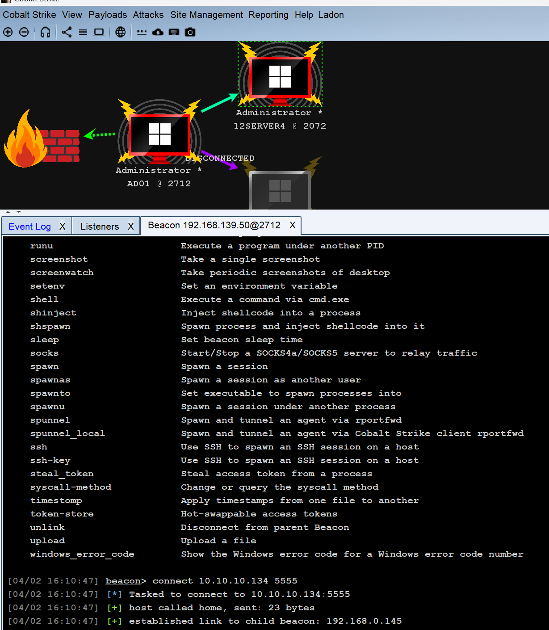Image resolution: width=549 pixels, height=630 pixels.
Task: Click the plus connect toolbar icon
Action: click(8, 32)
